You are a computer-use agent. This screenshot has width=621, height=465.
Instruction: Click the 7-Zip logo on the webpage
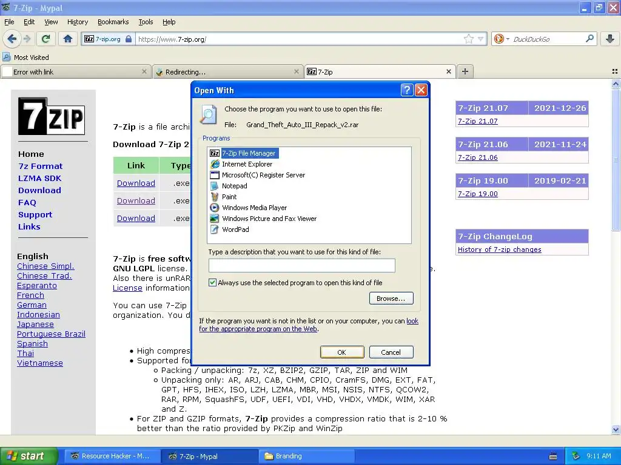coord(52,116)
